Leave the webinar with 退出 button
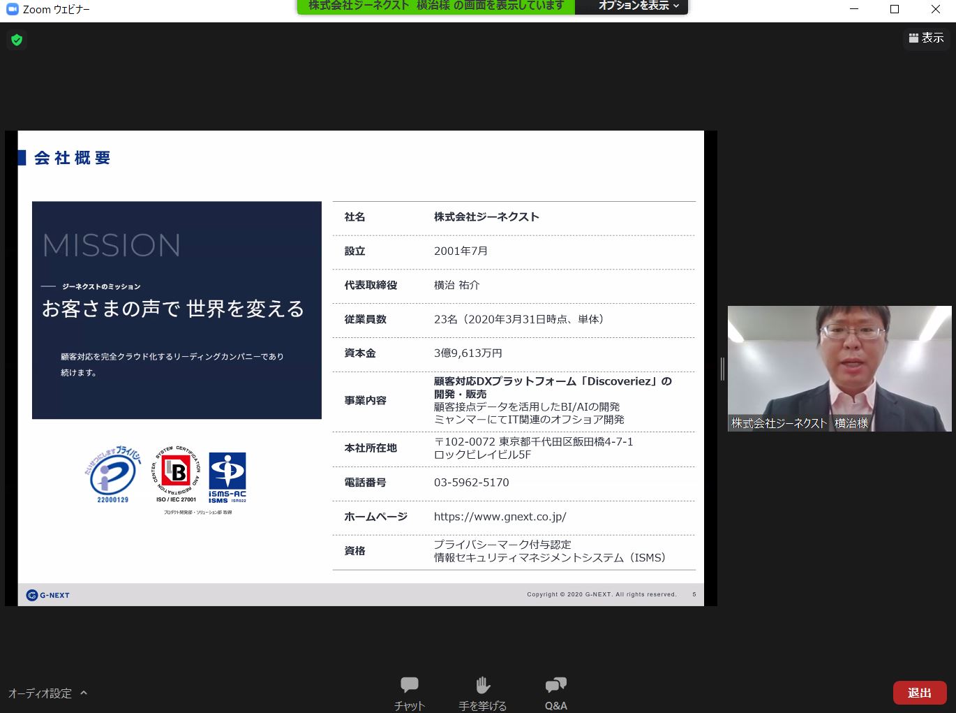The width and height of the screenshot is (956, 713). [919, 693]
